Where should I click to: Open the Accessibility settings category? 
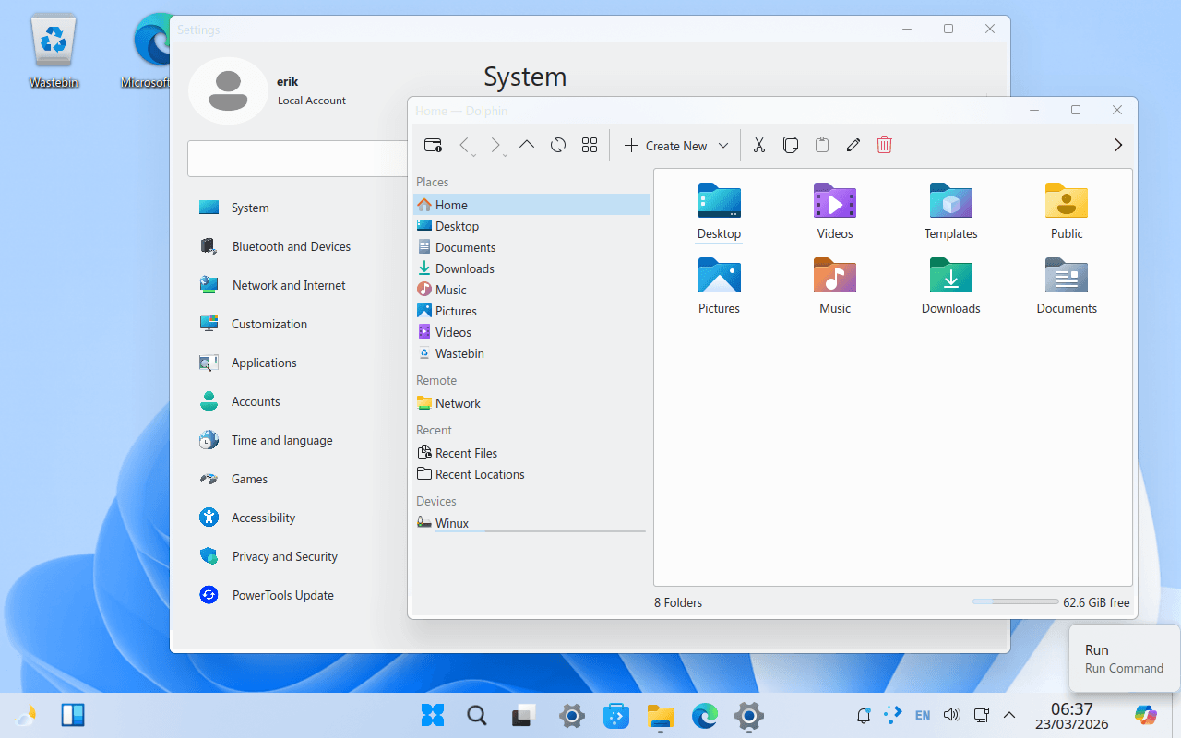pyautogui.click(x=263, y=518)
